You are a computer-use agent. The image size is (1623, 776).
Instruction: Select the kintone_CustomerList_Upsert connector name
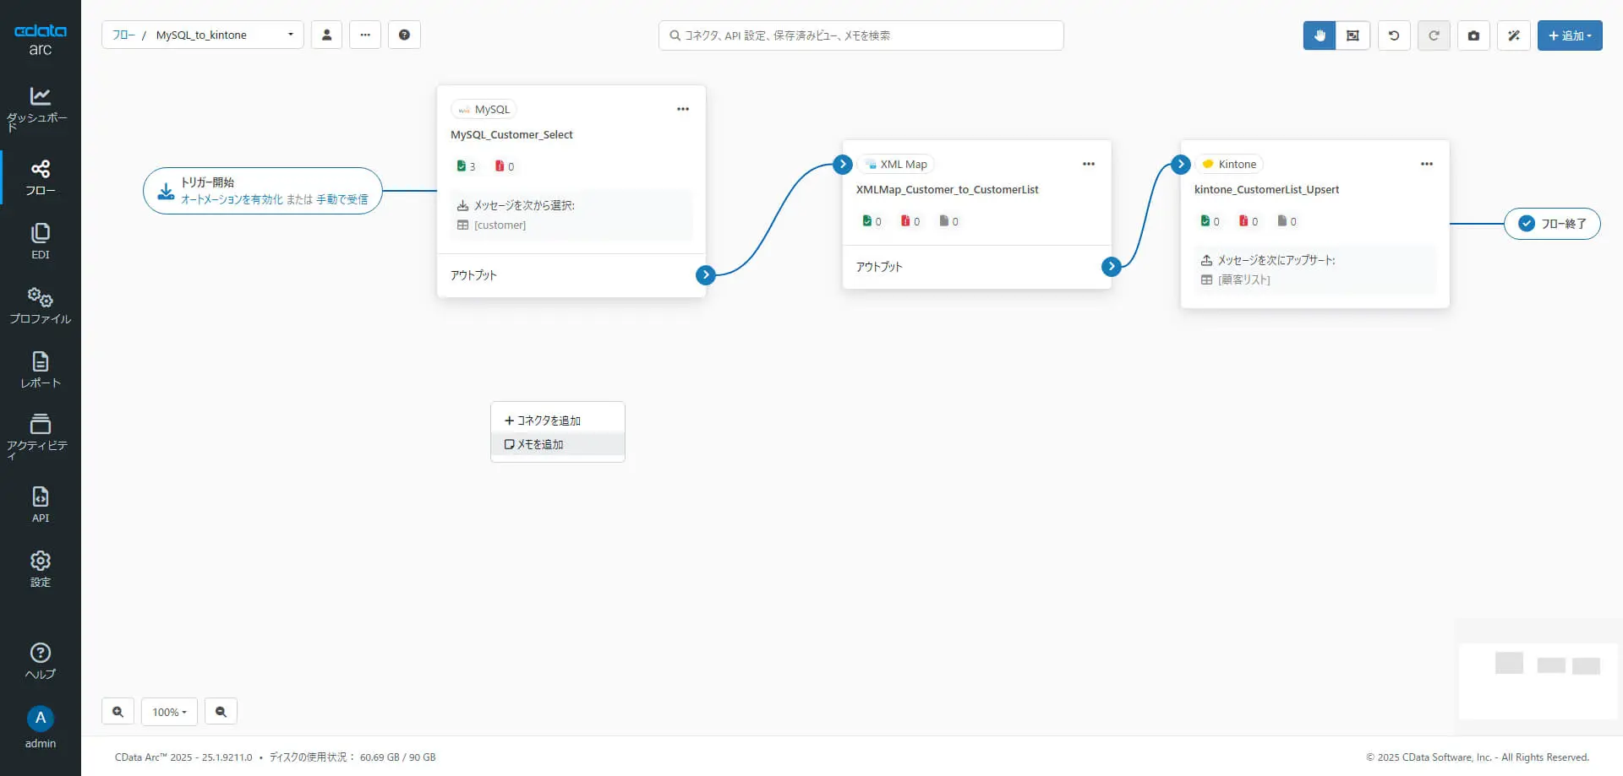(x=1266, y=189)
